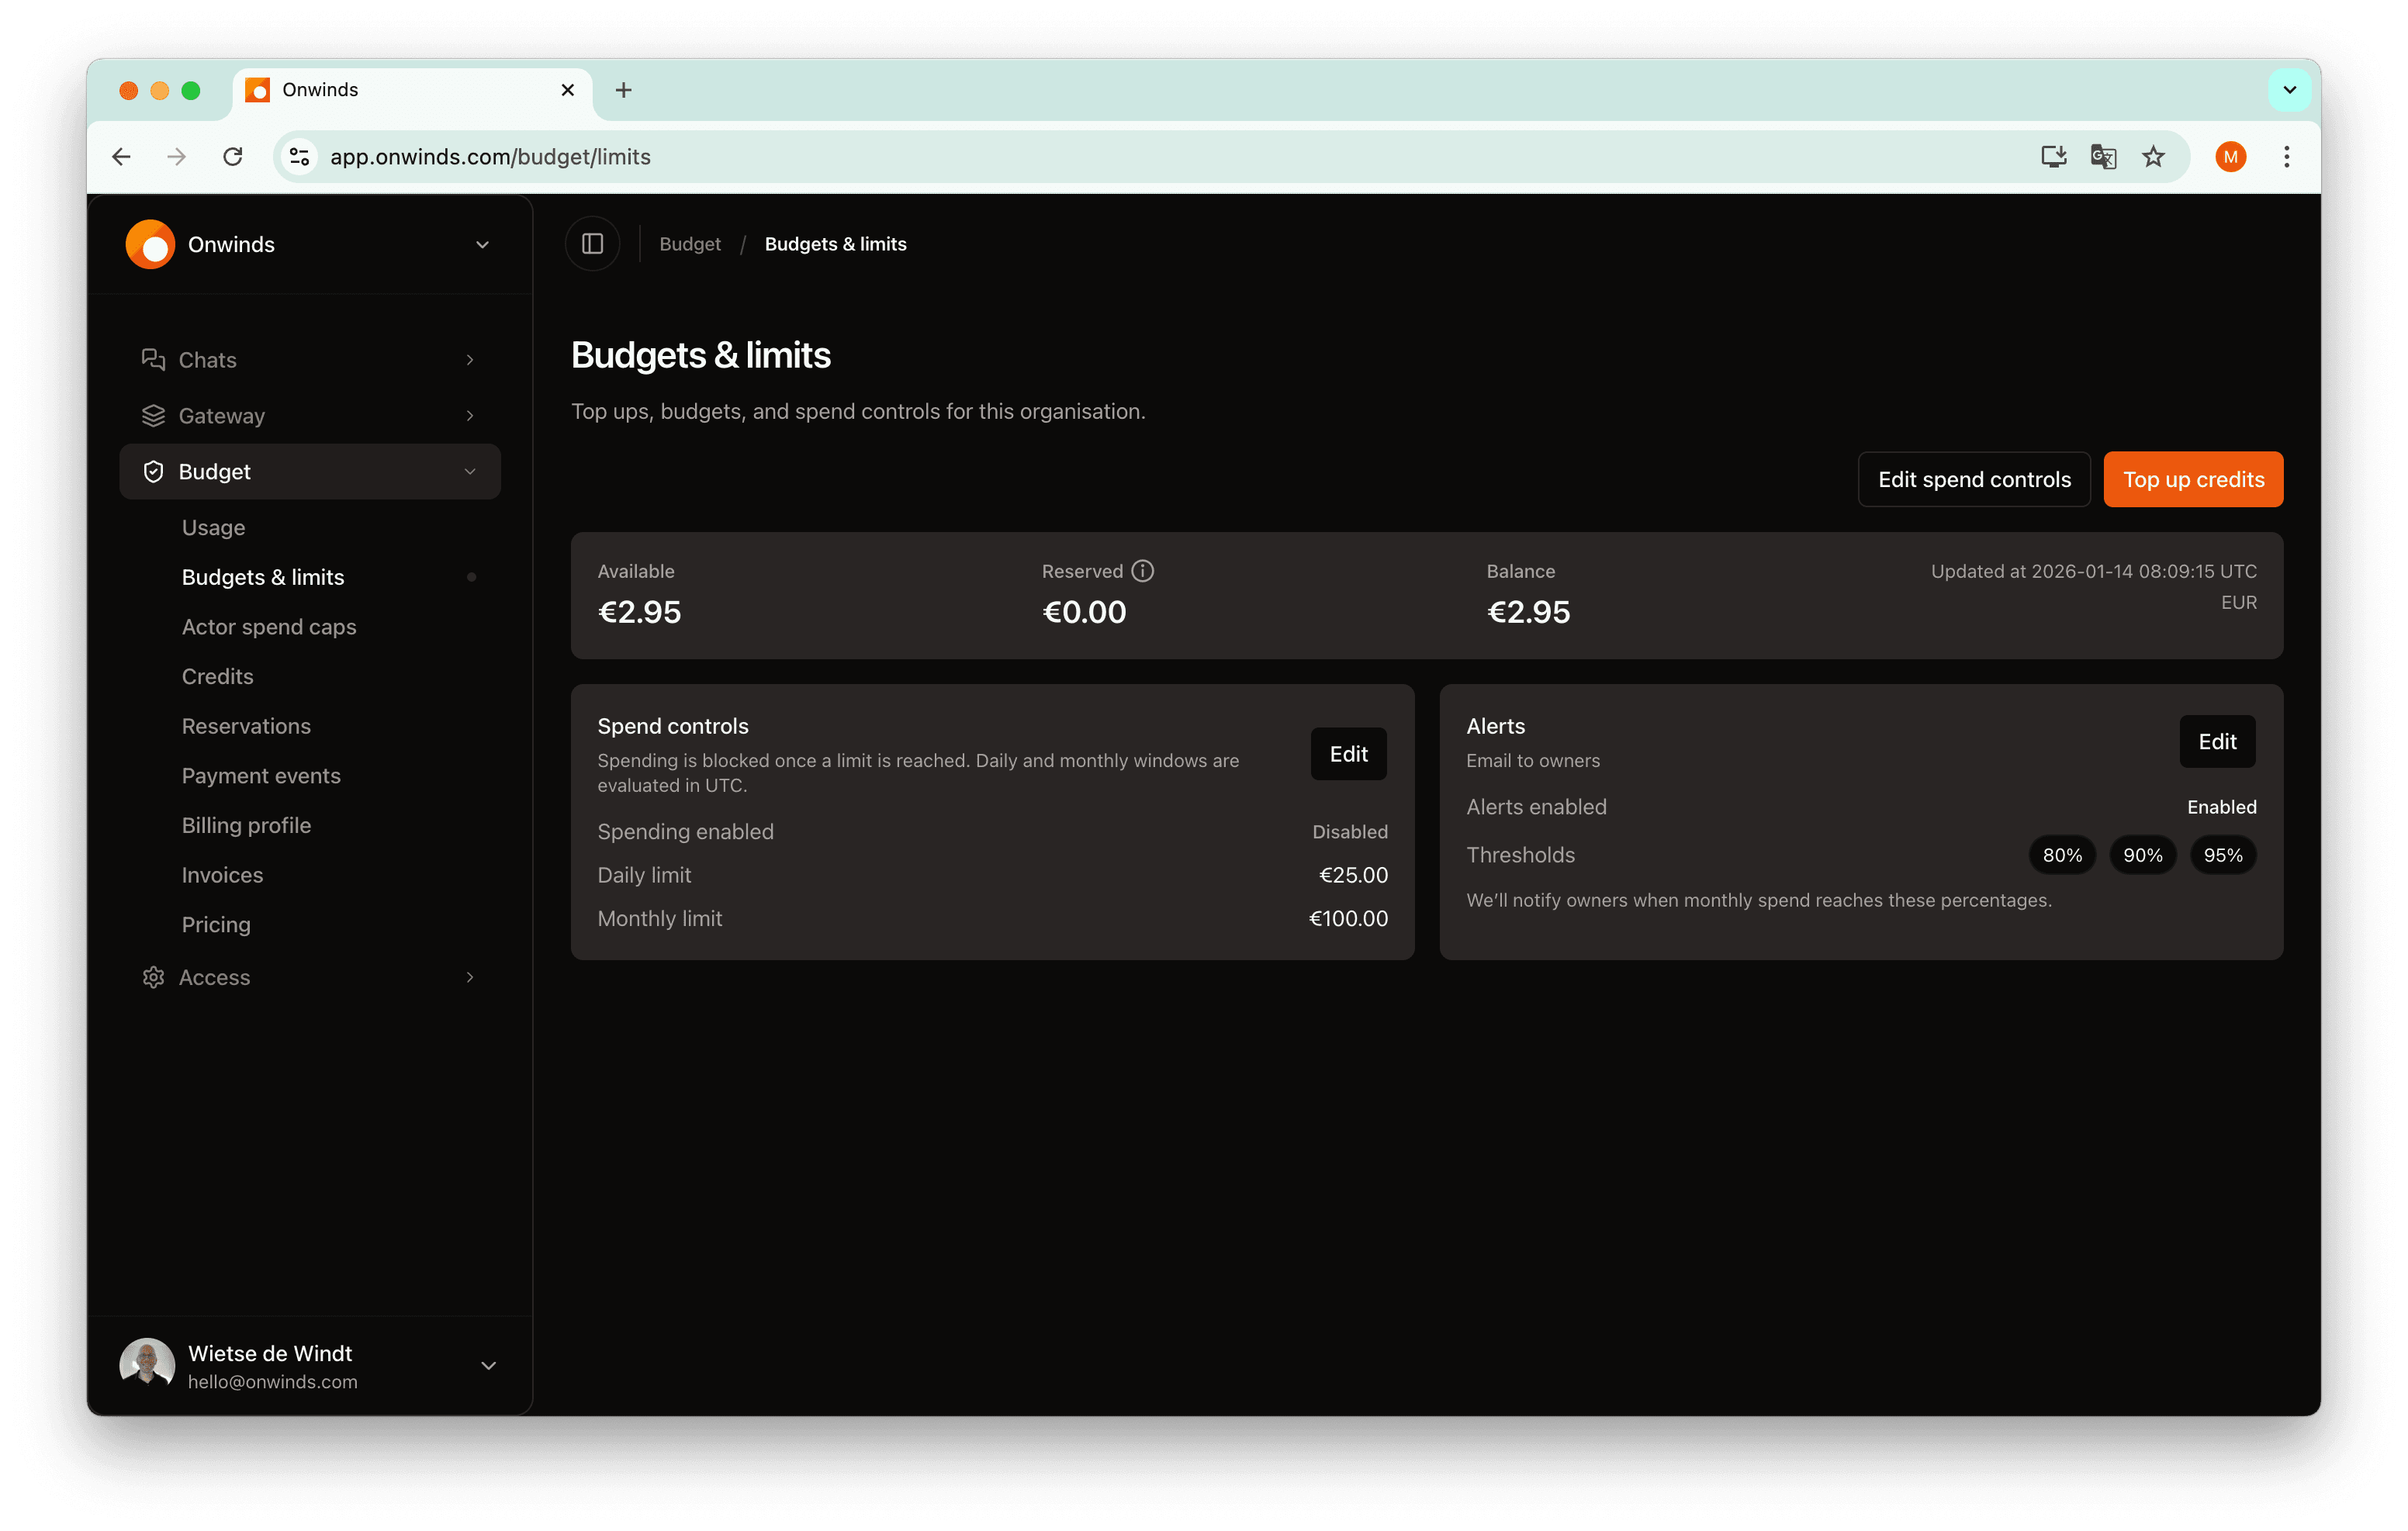Select the 95% alert threshold pill

[x=2223, y=854]
